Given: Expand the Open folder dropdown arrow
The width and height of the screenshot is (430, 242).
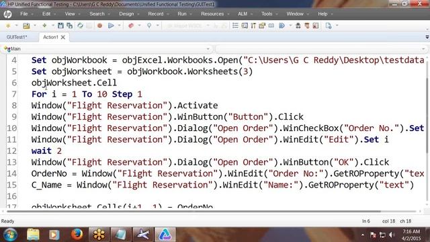Looking at the screenshot, I should coord(34,26).
